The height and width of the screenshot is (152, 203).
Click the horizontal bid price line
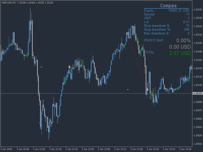pyautogui.click(x=96, y=93)
